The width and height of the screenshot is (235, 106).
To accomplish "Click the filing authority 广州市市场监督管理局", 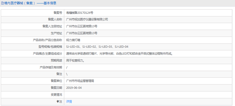I will [80, 81].
